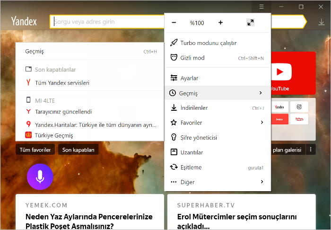The height and width of the screenshot is (230, 331).
Task: Decrease zoom with the minus button
Action: [174, 23]
